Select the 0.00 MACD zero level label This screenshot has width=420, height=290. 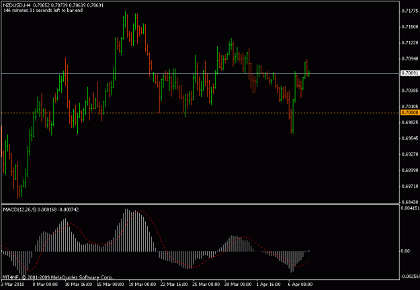pyautogui.click(x=405, y=251)
